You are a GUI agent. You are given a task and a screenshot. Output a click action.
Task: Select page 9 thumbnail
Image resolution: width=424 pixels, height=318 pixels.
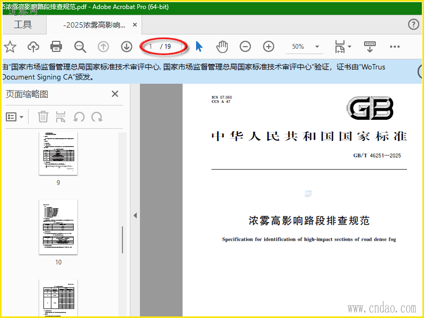point(58,154)
